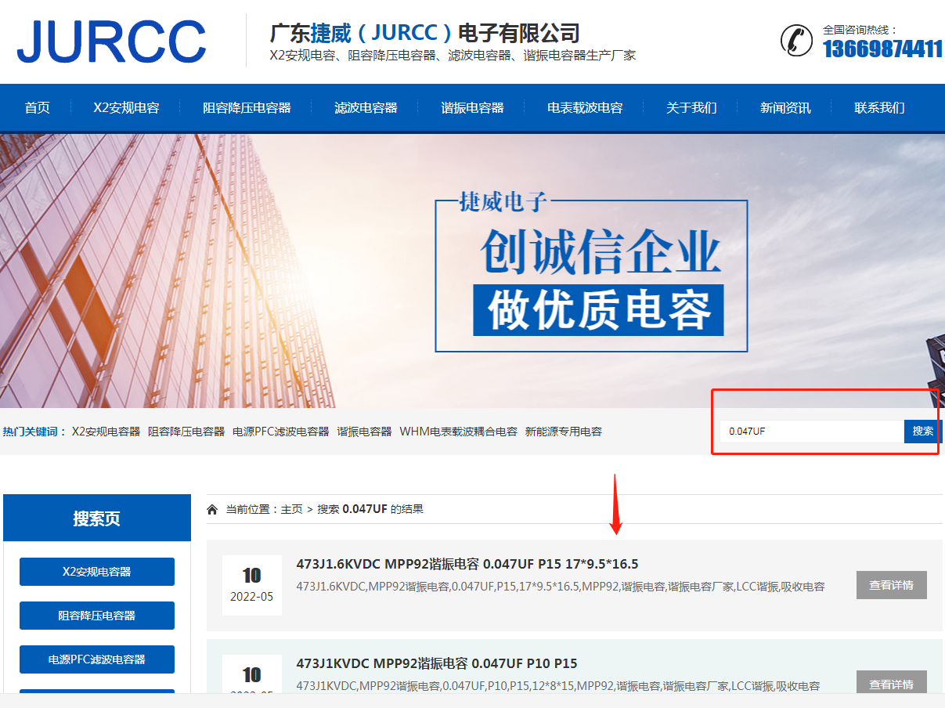Screen dimensions: 945x708
Task: Open the 新闻资讯 menu item
Action: click(x=785, y=108)
